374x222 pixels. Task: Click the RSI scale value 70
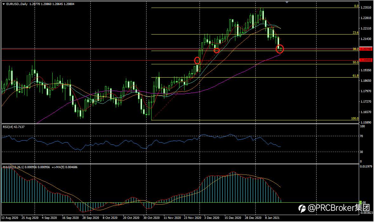[x=361, y=136]
